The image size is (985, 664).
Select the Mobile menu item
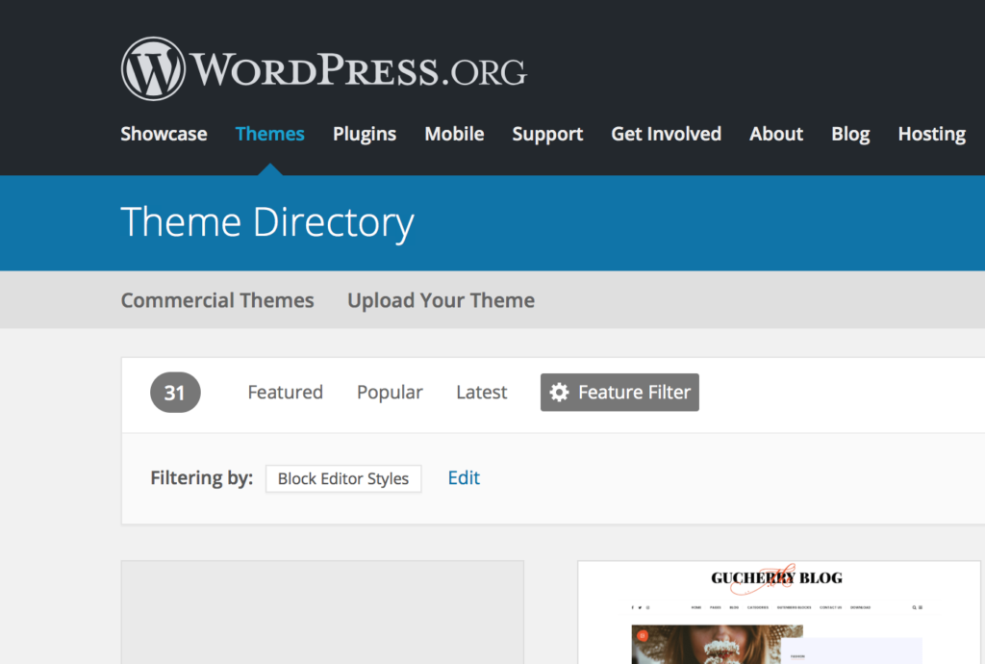coord(454,134)
